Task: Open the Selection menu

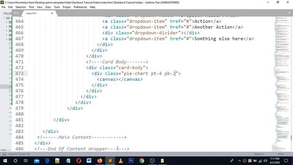Action: pyautogui.click(x=21, y=7)
